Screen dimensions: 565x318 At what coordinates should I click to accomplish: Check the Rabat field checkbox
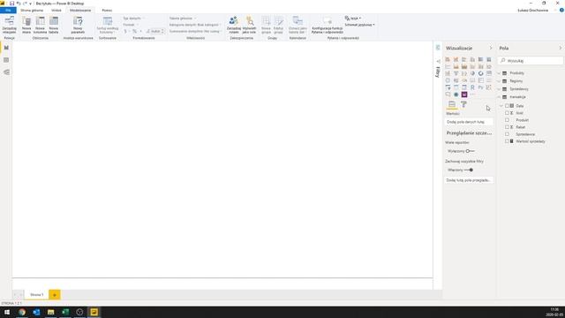coord(507,127)
